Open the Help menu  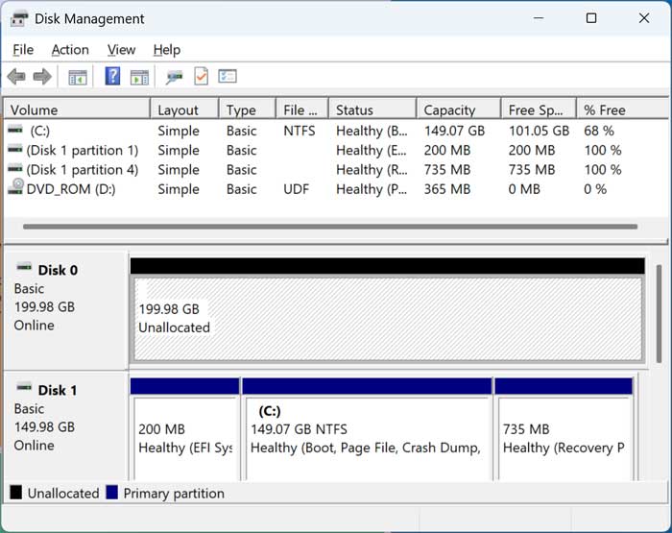(167, 50)
